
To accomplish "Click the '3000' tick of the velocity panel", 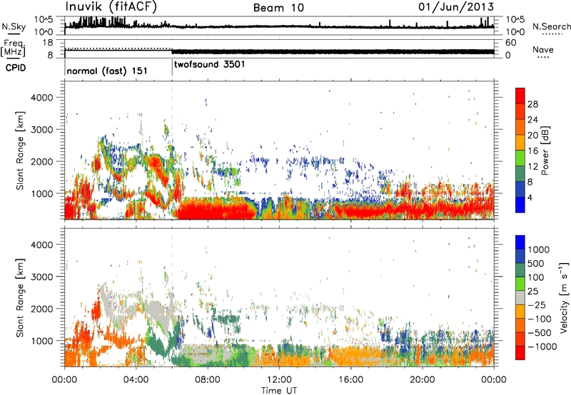I will pos(42,277).
